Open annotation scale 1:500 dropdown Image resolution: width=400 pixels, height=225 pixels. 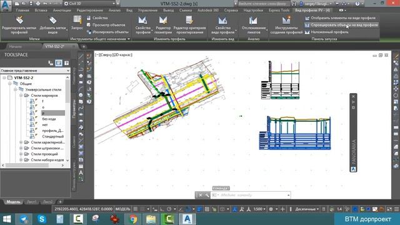coord(259,209)
